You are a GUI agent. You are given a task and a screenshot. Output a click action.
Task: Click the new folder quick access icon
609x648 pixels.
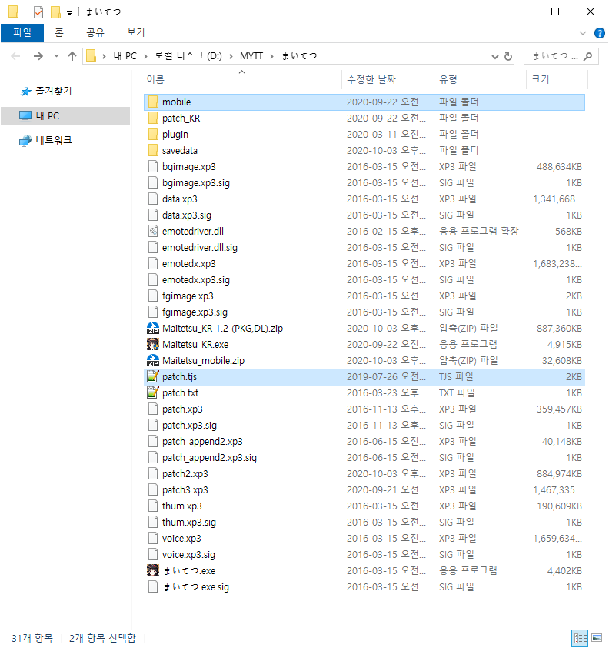tap(55, 12)
